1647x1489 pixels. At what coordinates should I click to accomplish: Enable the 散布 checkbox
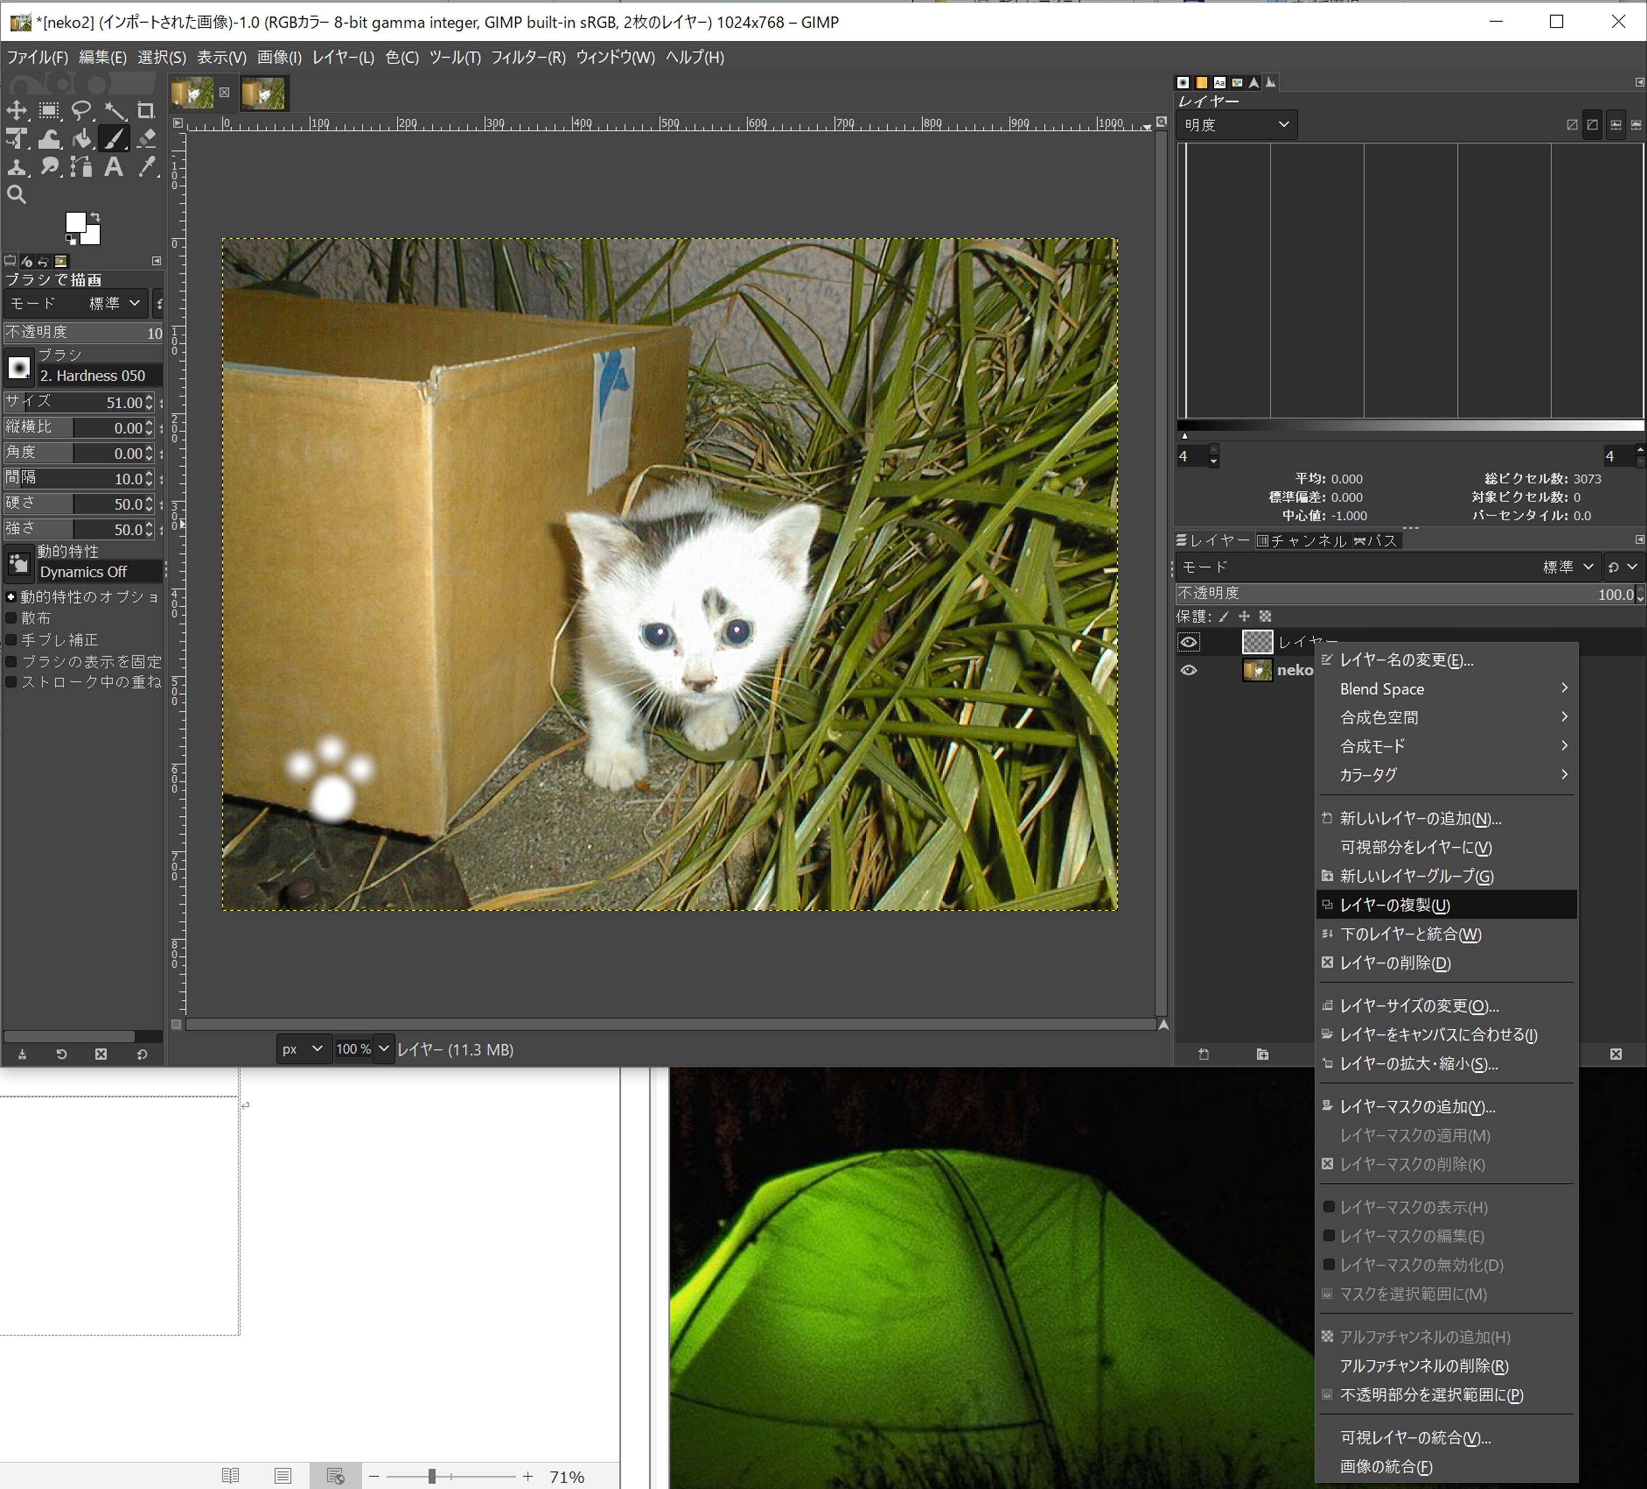[x=11, y=618]
